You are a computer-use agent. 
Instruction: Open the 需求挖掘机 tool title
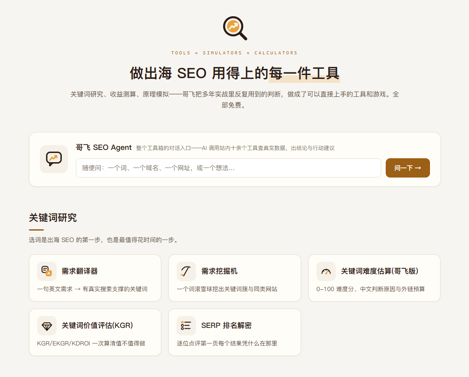click(219, 271)
